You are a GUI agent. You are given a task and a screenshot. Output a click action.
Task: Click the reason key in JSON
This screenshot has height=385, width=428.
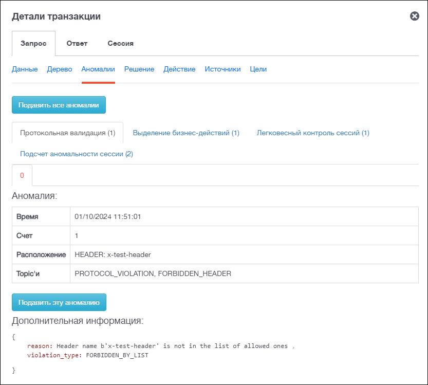[x=40, y=346]
